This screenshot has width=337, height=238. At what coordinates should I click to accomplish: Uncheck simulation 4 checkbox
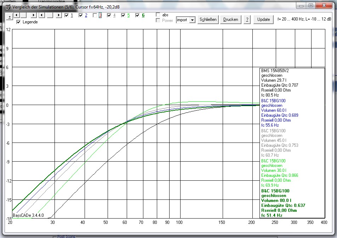pyautogui.click(x=109, y=15)
